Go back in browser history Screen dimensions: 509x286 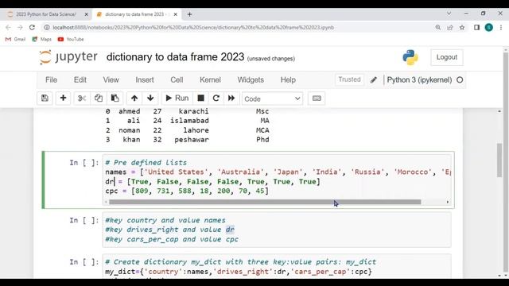[9, 28]
